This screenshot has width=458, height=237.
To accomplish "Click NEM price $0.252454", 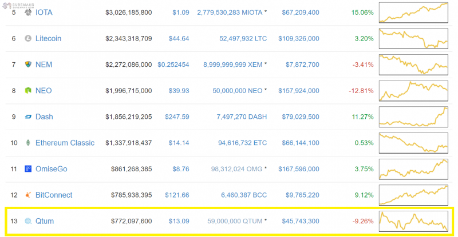I will [x=173, y=65].
